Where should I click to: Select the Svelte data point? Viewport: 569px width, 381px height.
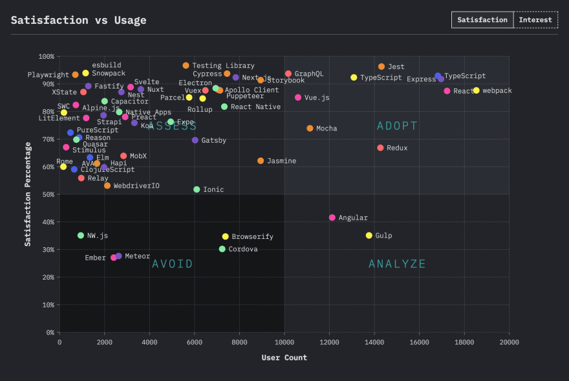point(131,87)
